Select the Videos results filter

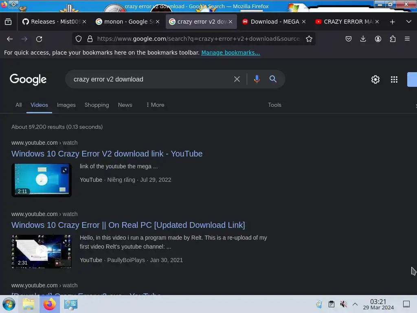39,105
